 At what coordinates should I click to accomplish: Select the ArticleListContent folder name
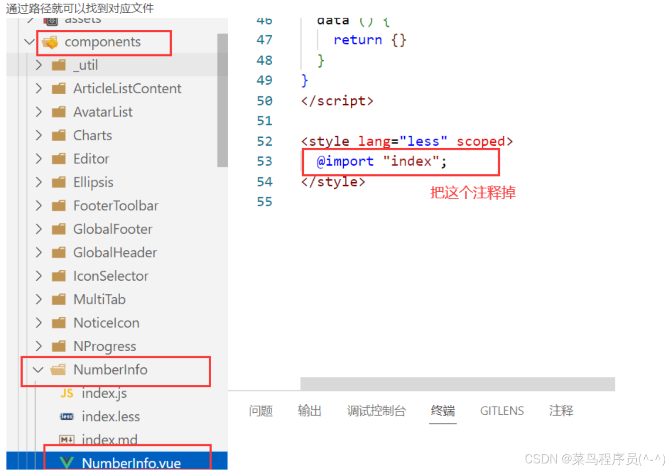pyautogui.click(x=127, y=89)
